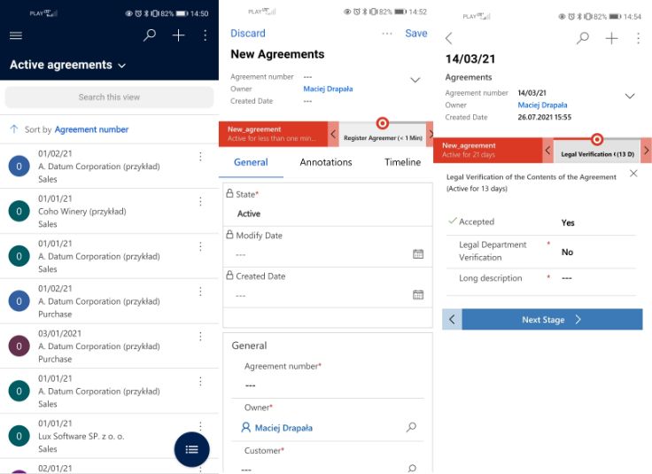652x474 pixels.
Task: Close Legal Verification stage panel
Action: tap(633, 174)
